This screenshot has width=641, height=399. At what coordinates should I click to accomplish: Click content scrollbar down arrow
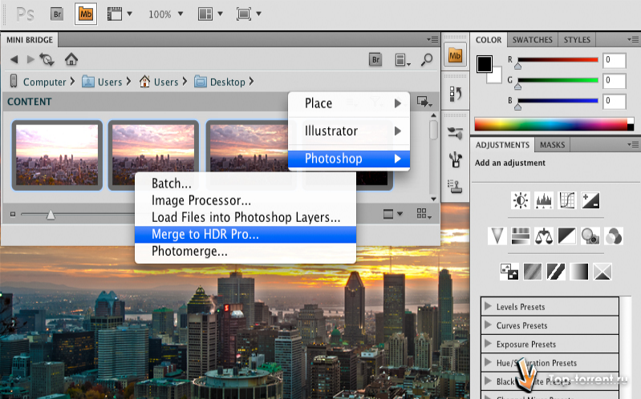click(x=433, y=199)
